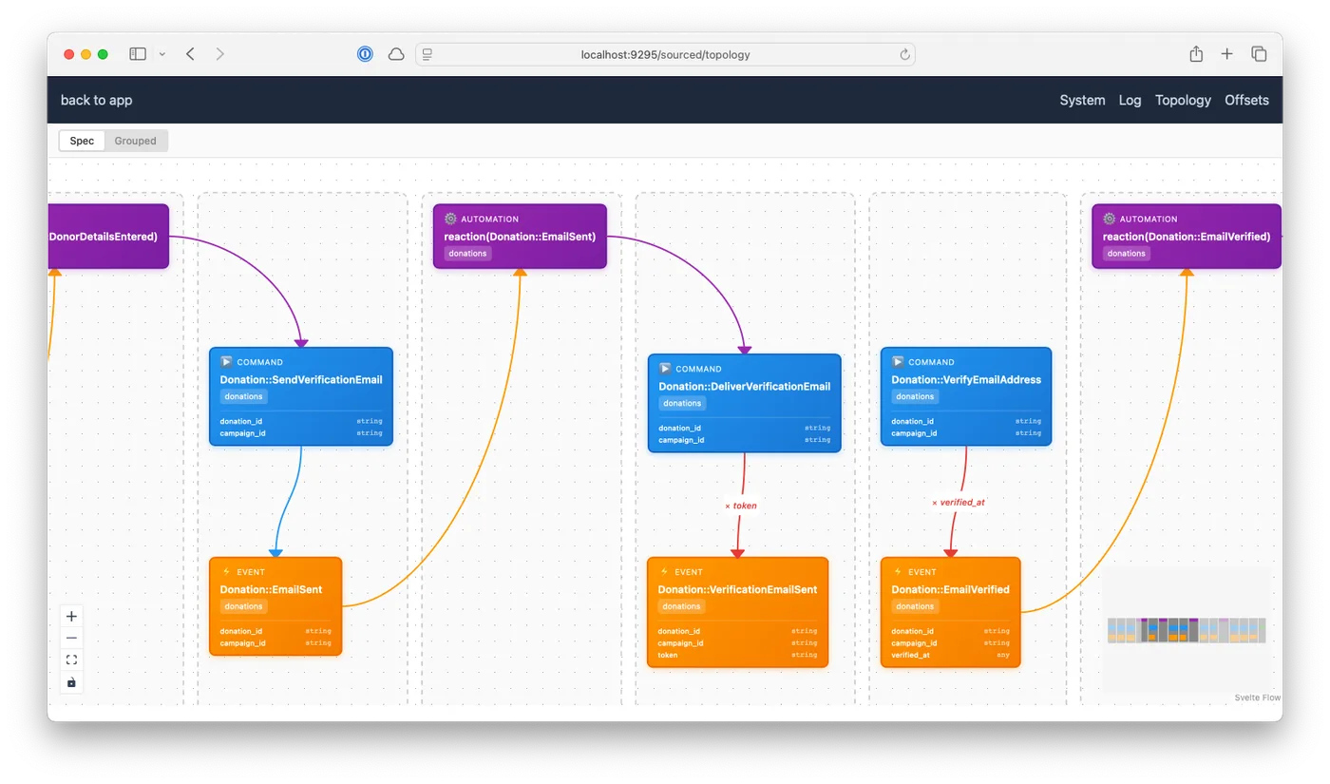Select the Donation::VerifyEmailAddress command title
Screen dimensions: 1330x784
pyautogui.click(x=966, y=379)
